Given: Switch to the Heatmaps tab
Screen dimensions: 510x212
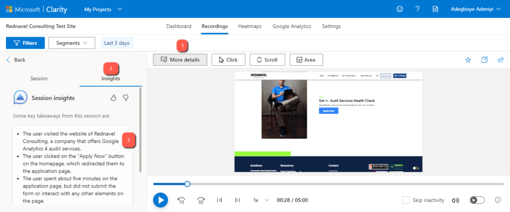Looking at the screenshot, I should tap(250, 26).
